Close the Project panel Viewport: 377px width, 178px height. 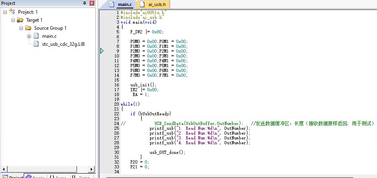pos(92,3)
